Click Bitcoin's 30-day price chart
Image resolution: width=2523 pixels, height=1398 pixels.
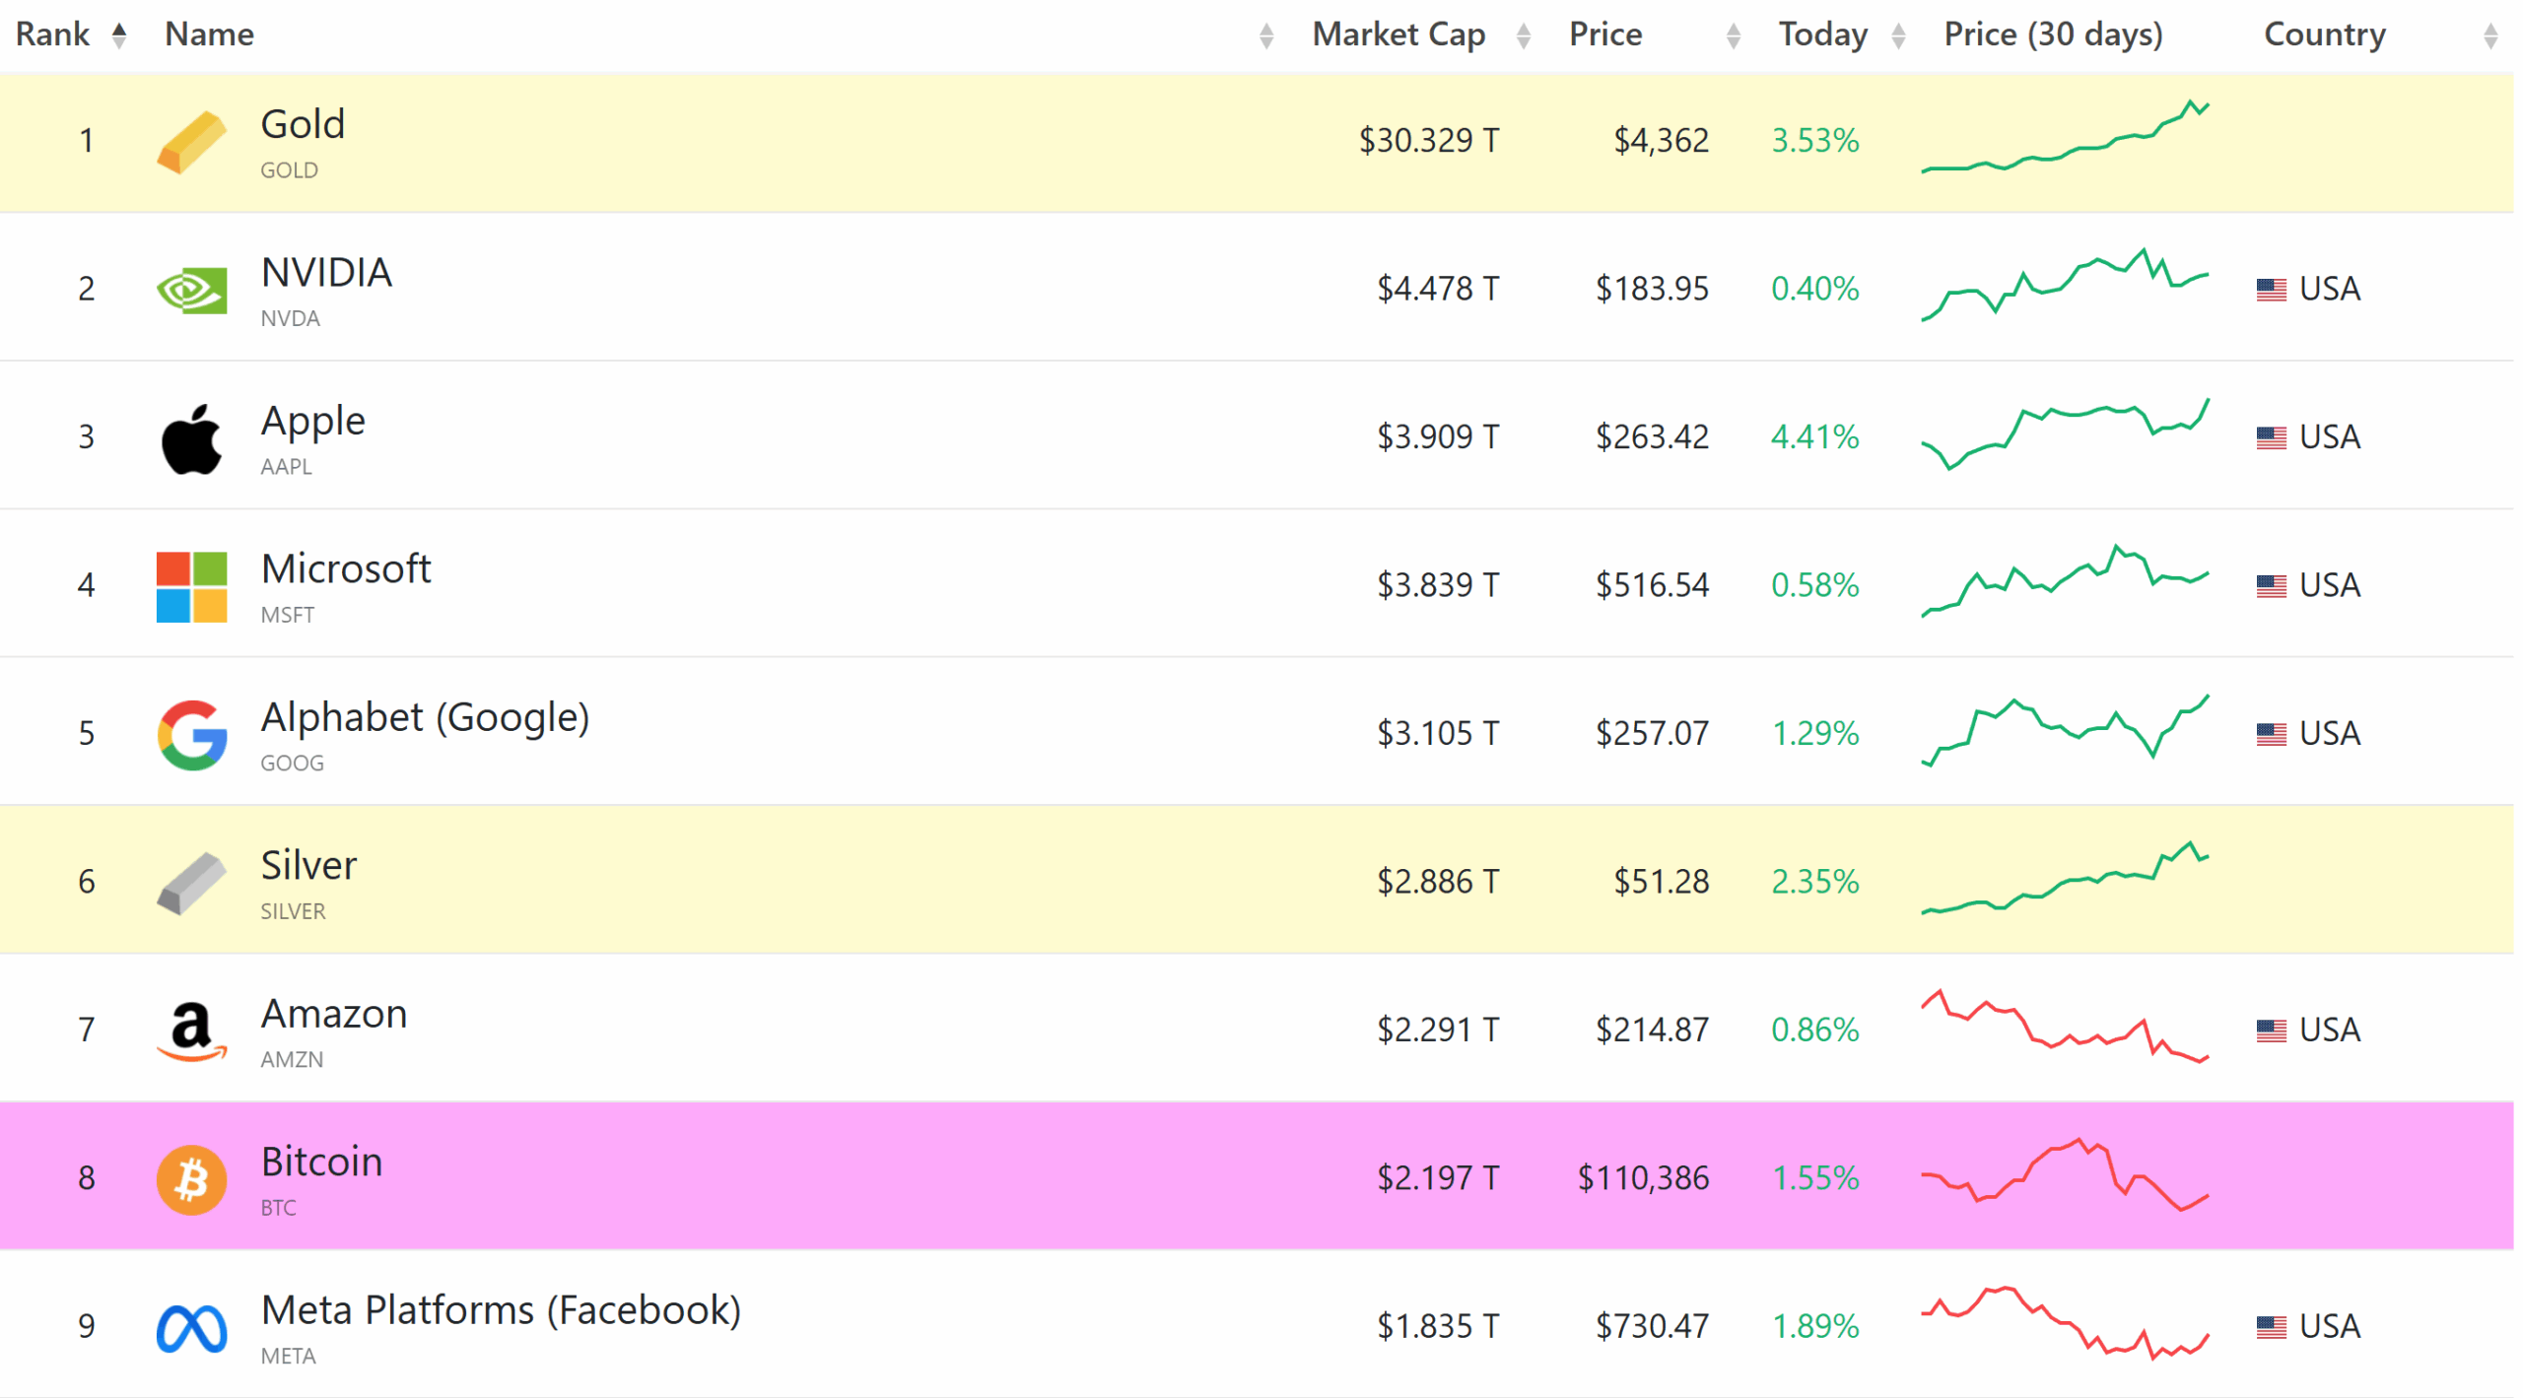pyautogui.click(x=2064, y=1175)
